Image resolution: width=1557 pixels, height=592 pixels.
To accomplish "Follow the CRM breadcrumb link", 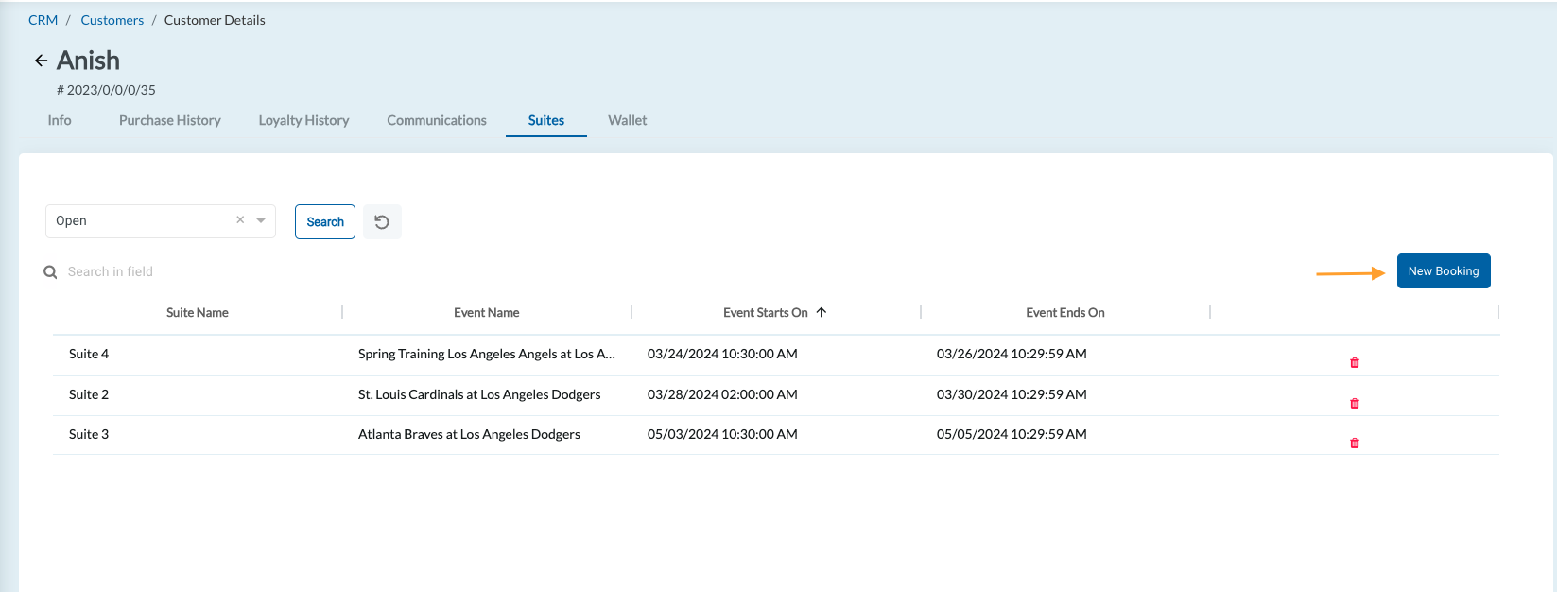I will point(43,20).
